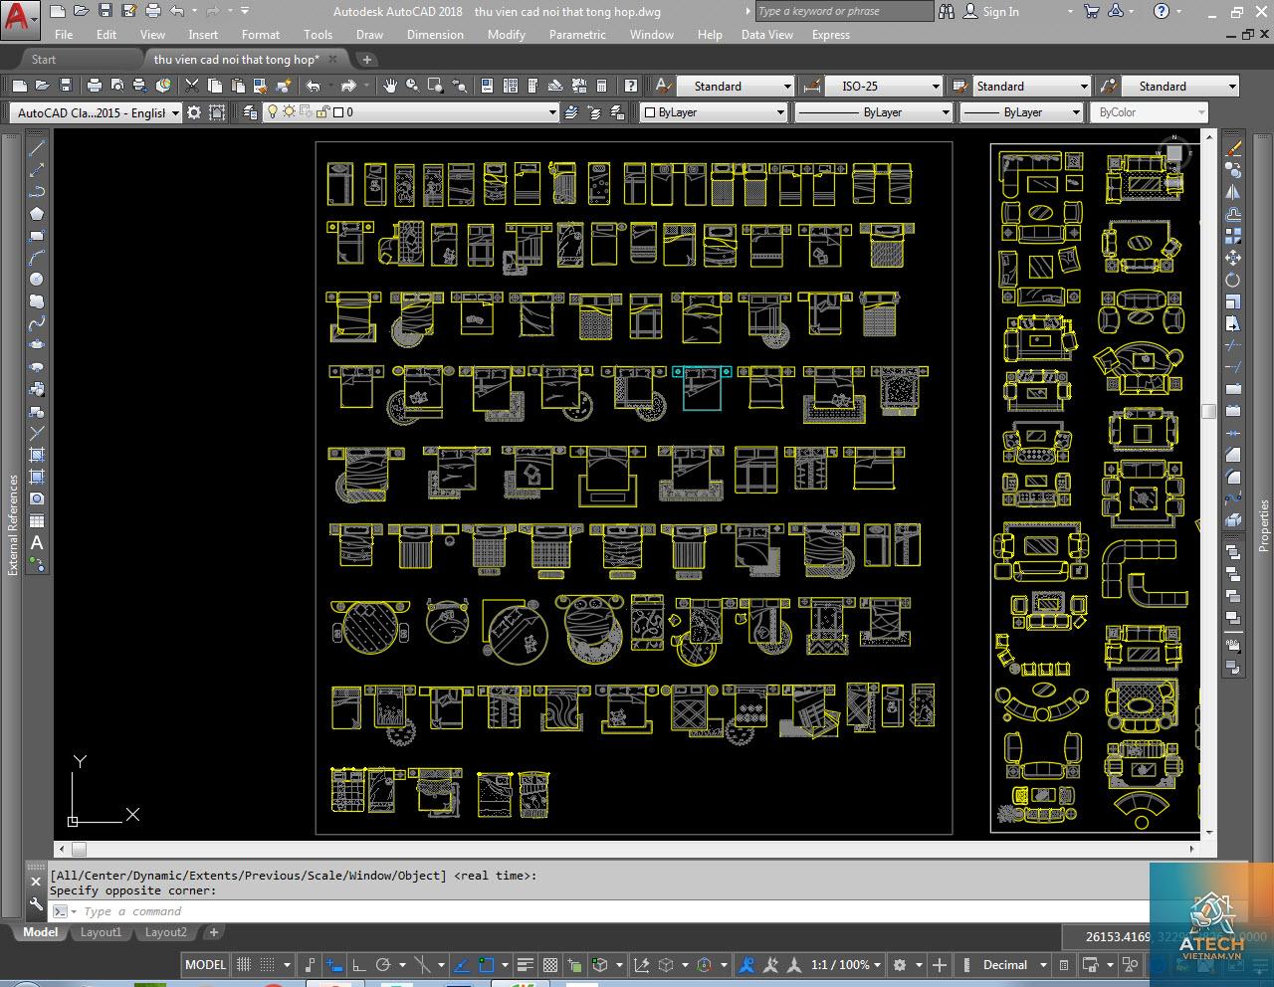The height and width of the screenshot is (987, 1274).
Task: Select the Table tool
Action: (x=37, y=520)
